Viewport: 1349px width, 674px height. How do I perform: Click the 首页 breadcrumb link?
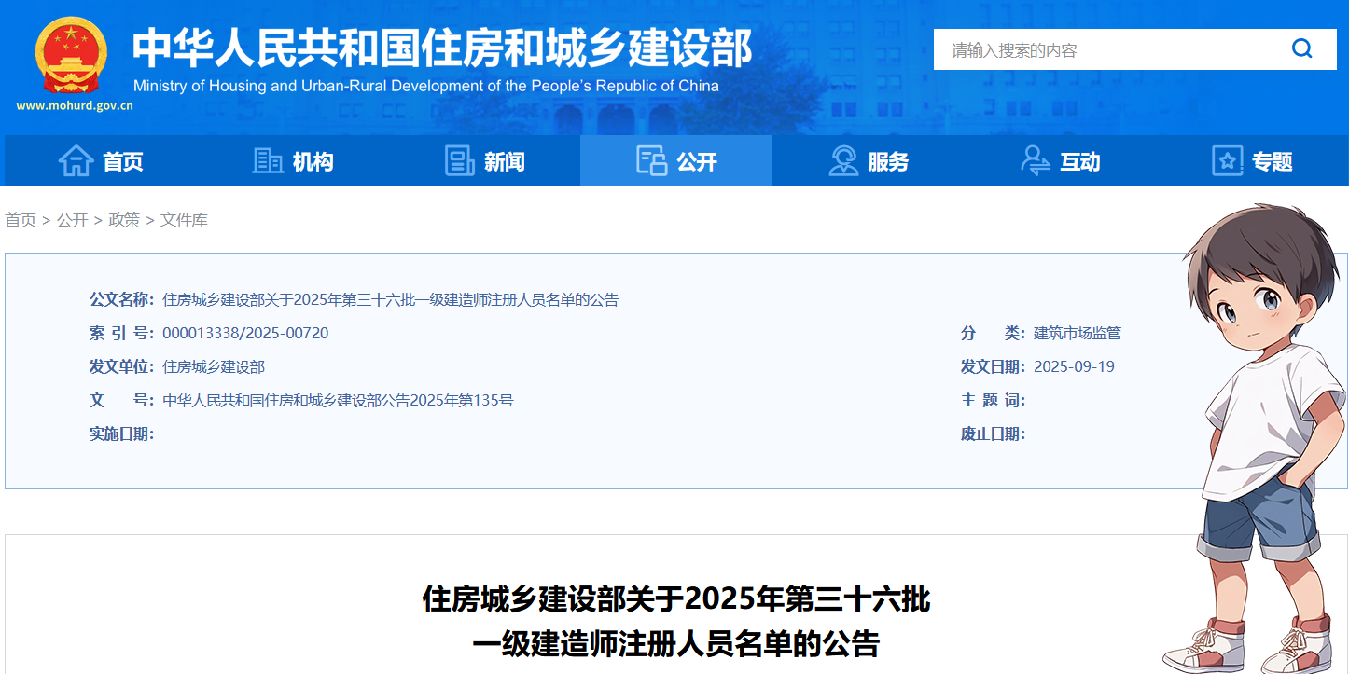click(x=21, y=220)
